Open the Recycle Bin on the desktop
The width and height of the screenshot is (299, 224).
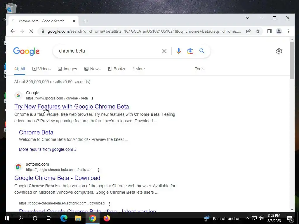pos(11,8)
